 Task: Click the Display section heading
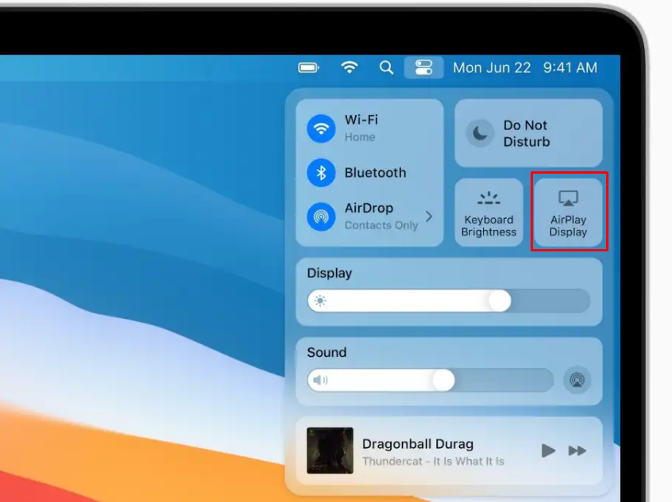pyautogui.click(x=330, y=273)
